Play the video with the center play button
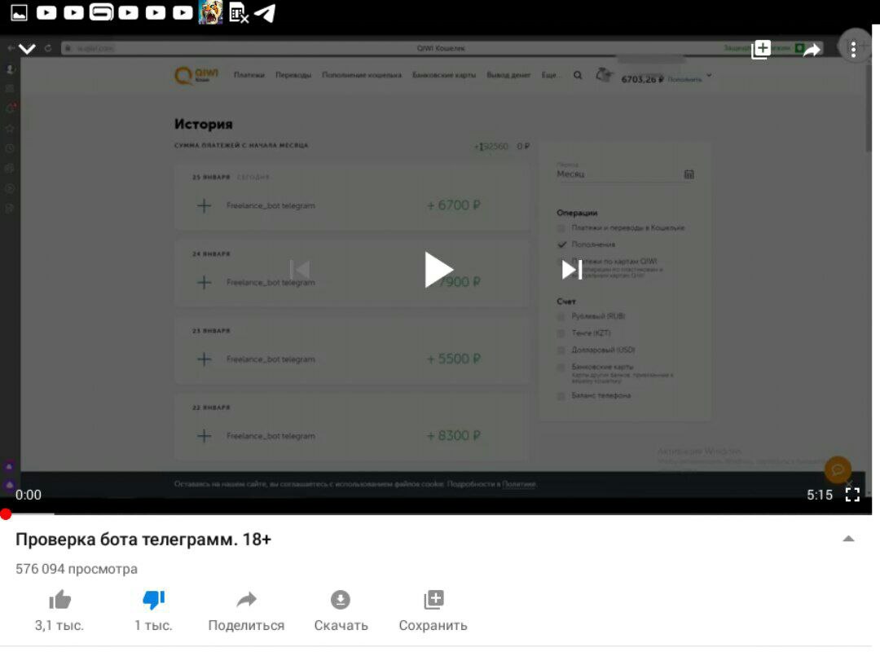 (x=438, y=270)
